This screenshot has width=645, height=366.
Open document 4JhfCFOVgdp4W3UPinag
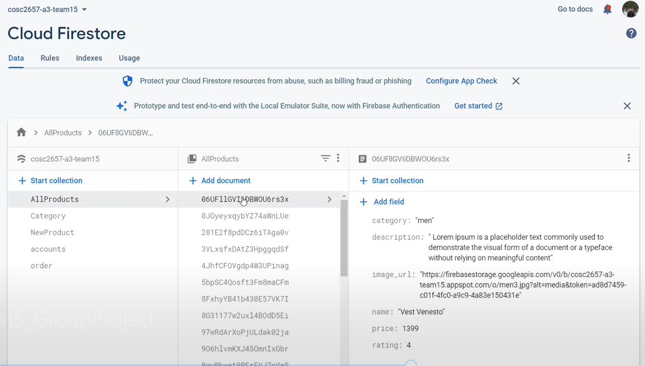click(245, 266)
